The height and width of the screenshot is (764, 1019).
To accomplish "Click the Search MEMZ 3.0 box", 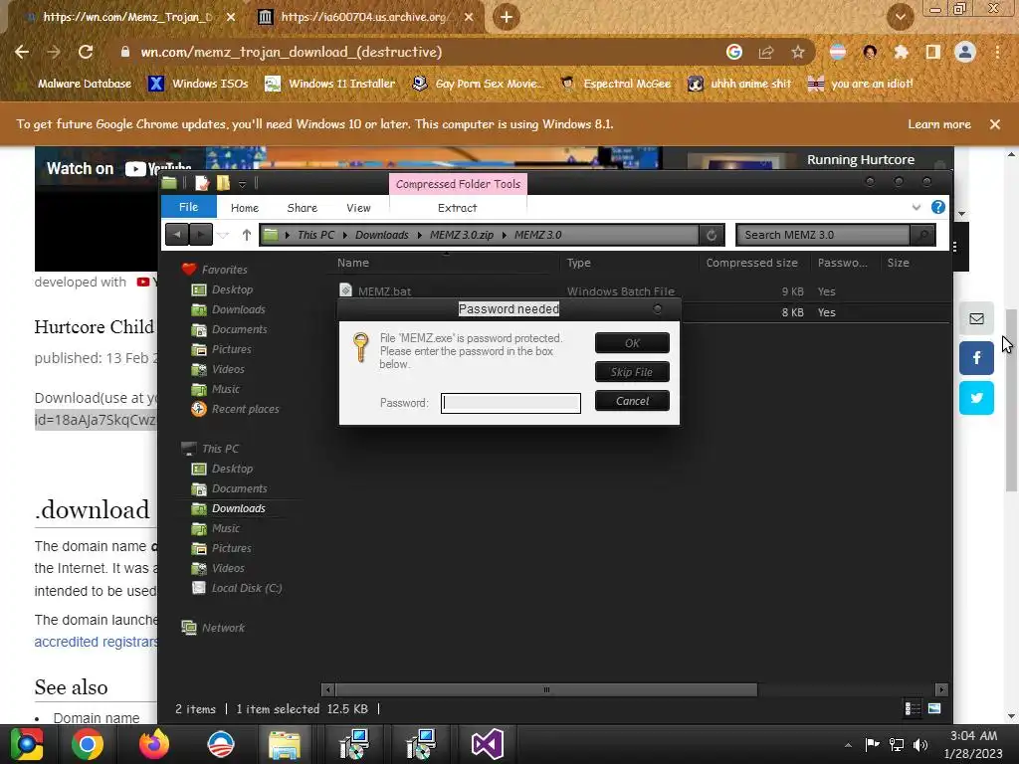I will (x=823, y=235).
